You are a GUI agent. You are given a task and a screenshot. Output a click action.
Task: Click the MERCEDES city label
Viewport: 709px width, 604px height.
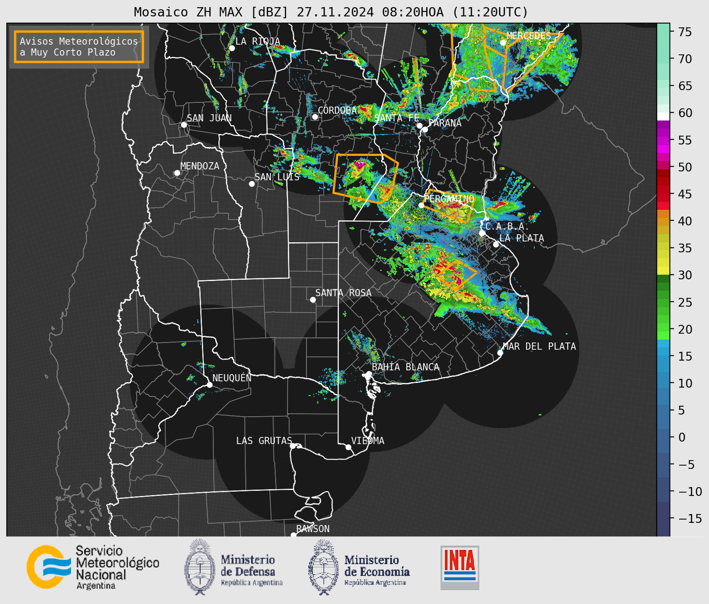coord(529,36)
